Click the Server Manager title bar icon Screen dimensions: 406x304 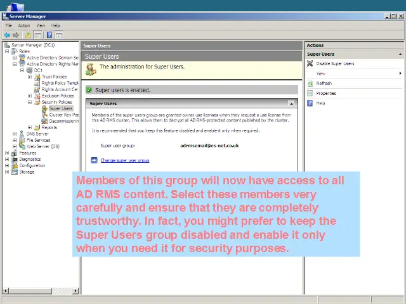click(x=5, y=16)
